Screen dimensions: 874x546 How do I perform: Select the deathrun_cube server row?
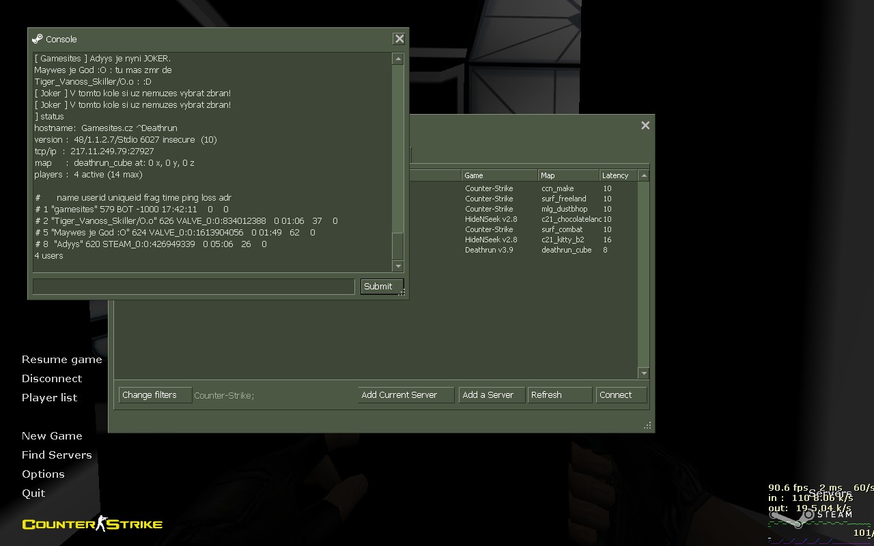point(522,250)
